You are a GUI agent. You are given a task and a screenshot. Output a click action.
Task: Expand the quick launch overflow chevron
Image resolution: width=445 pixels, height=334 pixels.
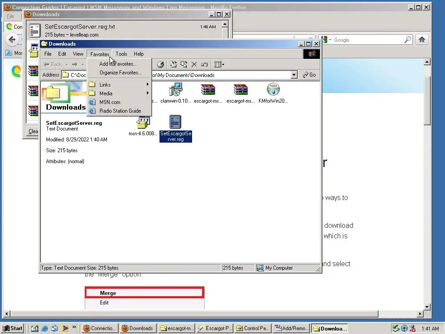click(x=74, y=327)
